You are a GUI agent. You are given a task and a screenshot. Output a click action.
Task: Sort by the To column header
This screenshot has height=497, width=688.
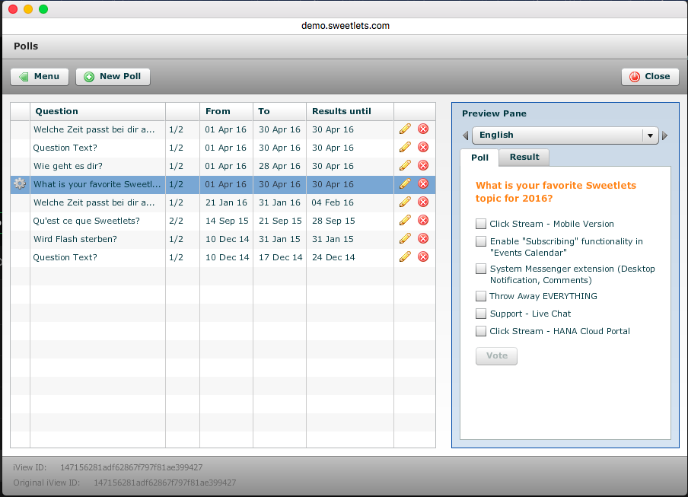279,111
